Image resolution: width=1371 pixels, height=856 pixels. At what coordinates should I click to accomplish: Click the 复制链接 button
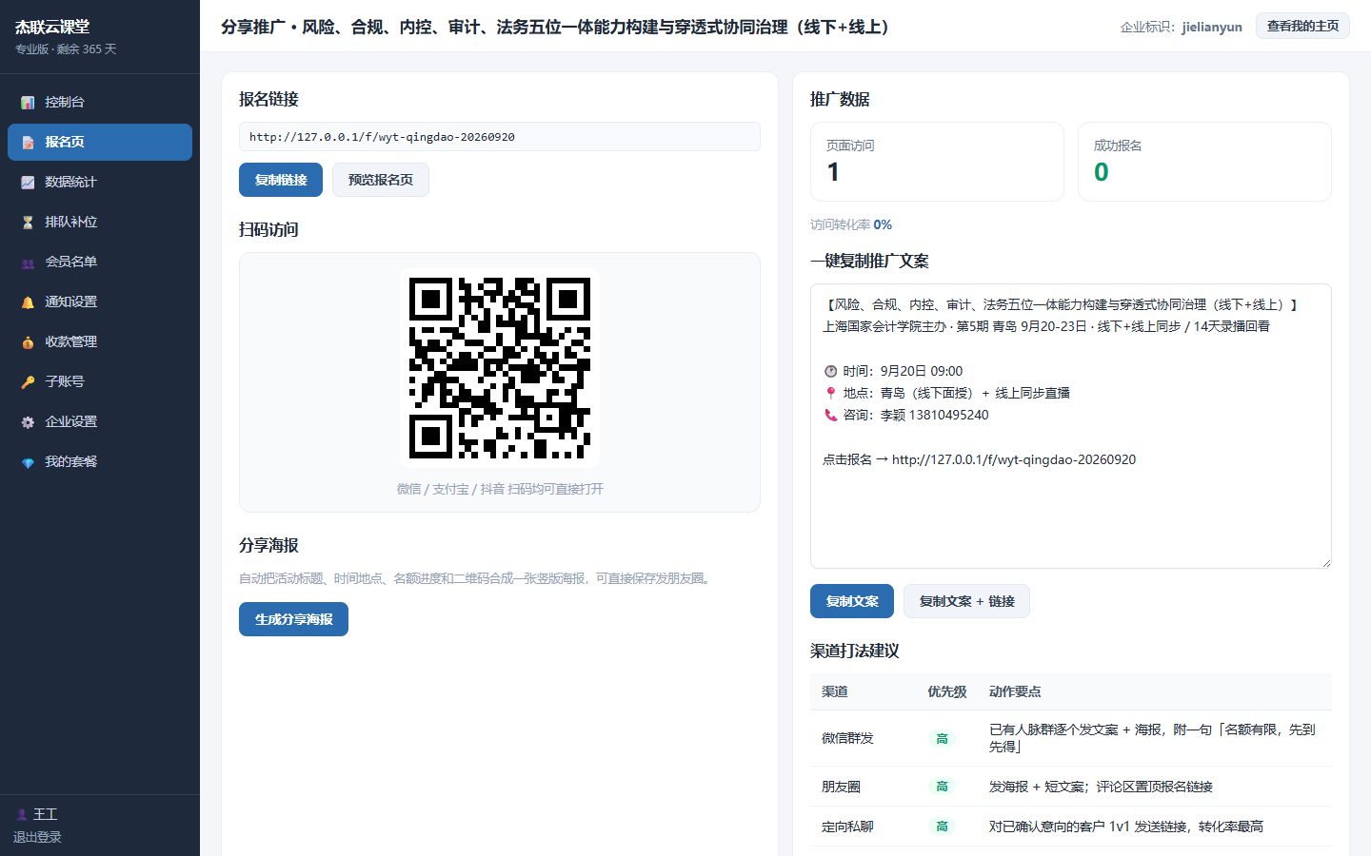pos(281,180)
